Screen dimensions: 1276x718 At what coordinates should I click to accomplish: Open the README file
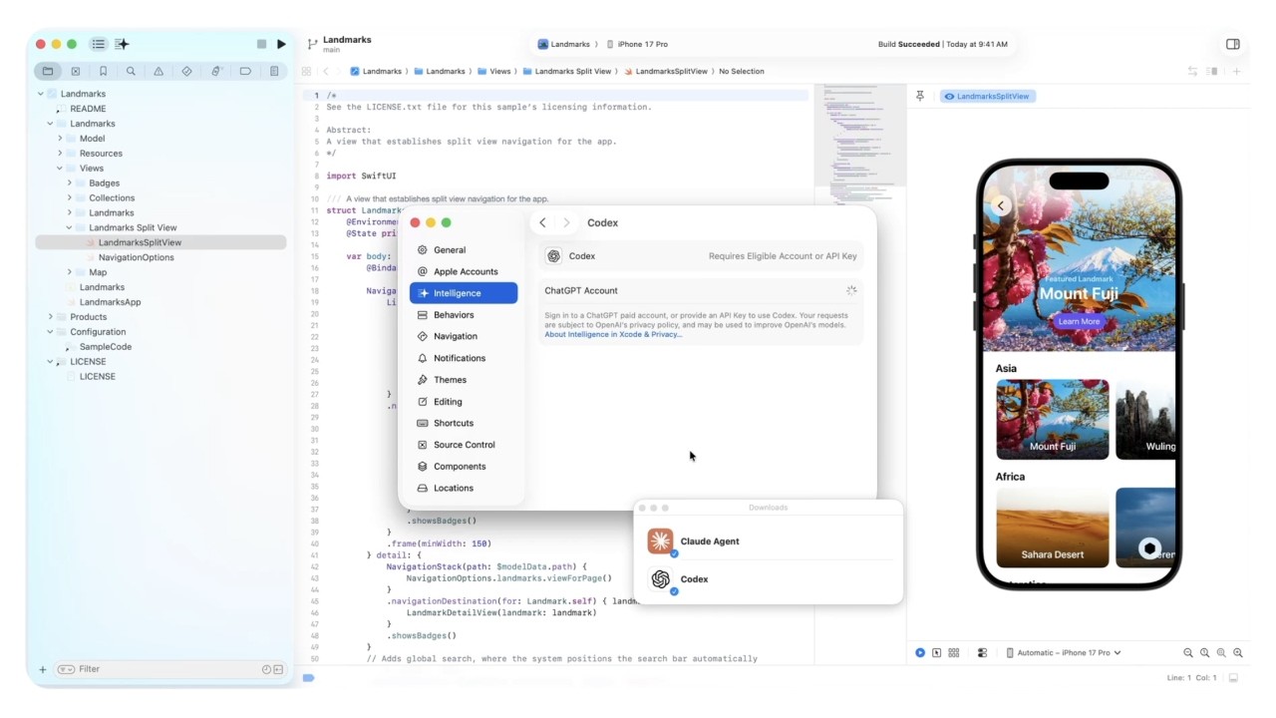pyautogui.click(x=88, y=109)
